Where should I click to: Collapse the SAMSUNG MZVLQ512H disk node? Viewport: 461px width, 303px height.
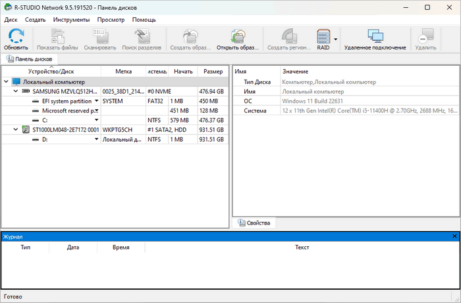(x=16, y=92)
